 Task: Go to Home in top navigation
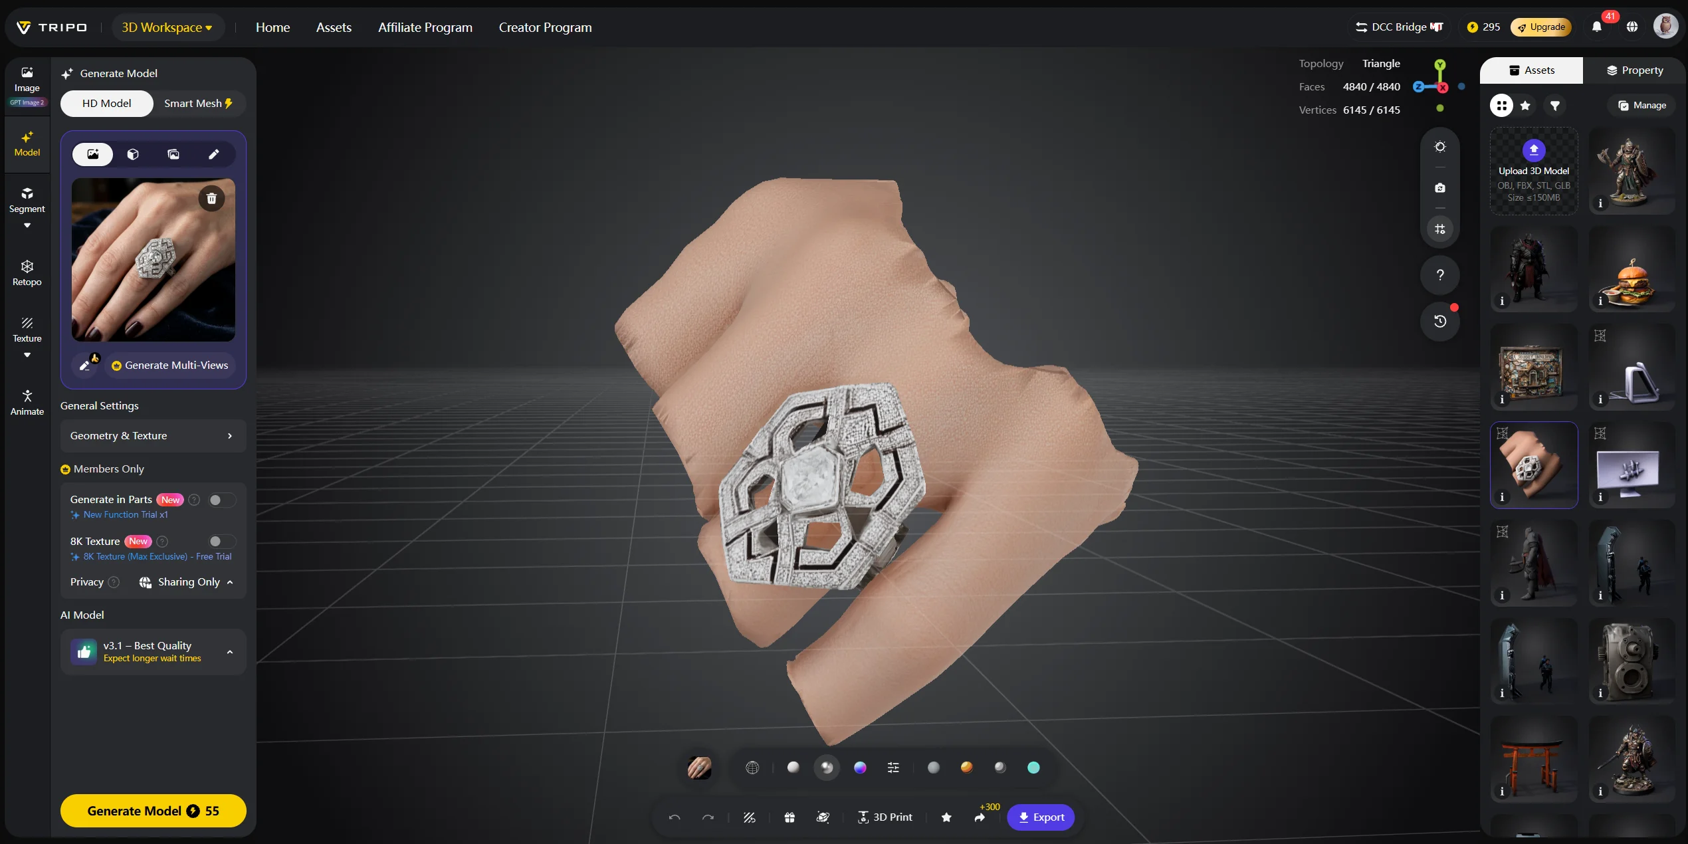point(272,27)
